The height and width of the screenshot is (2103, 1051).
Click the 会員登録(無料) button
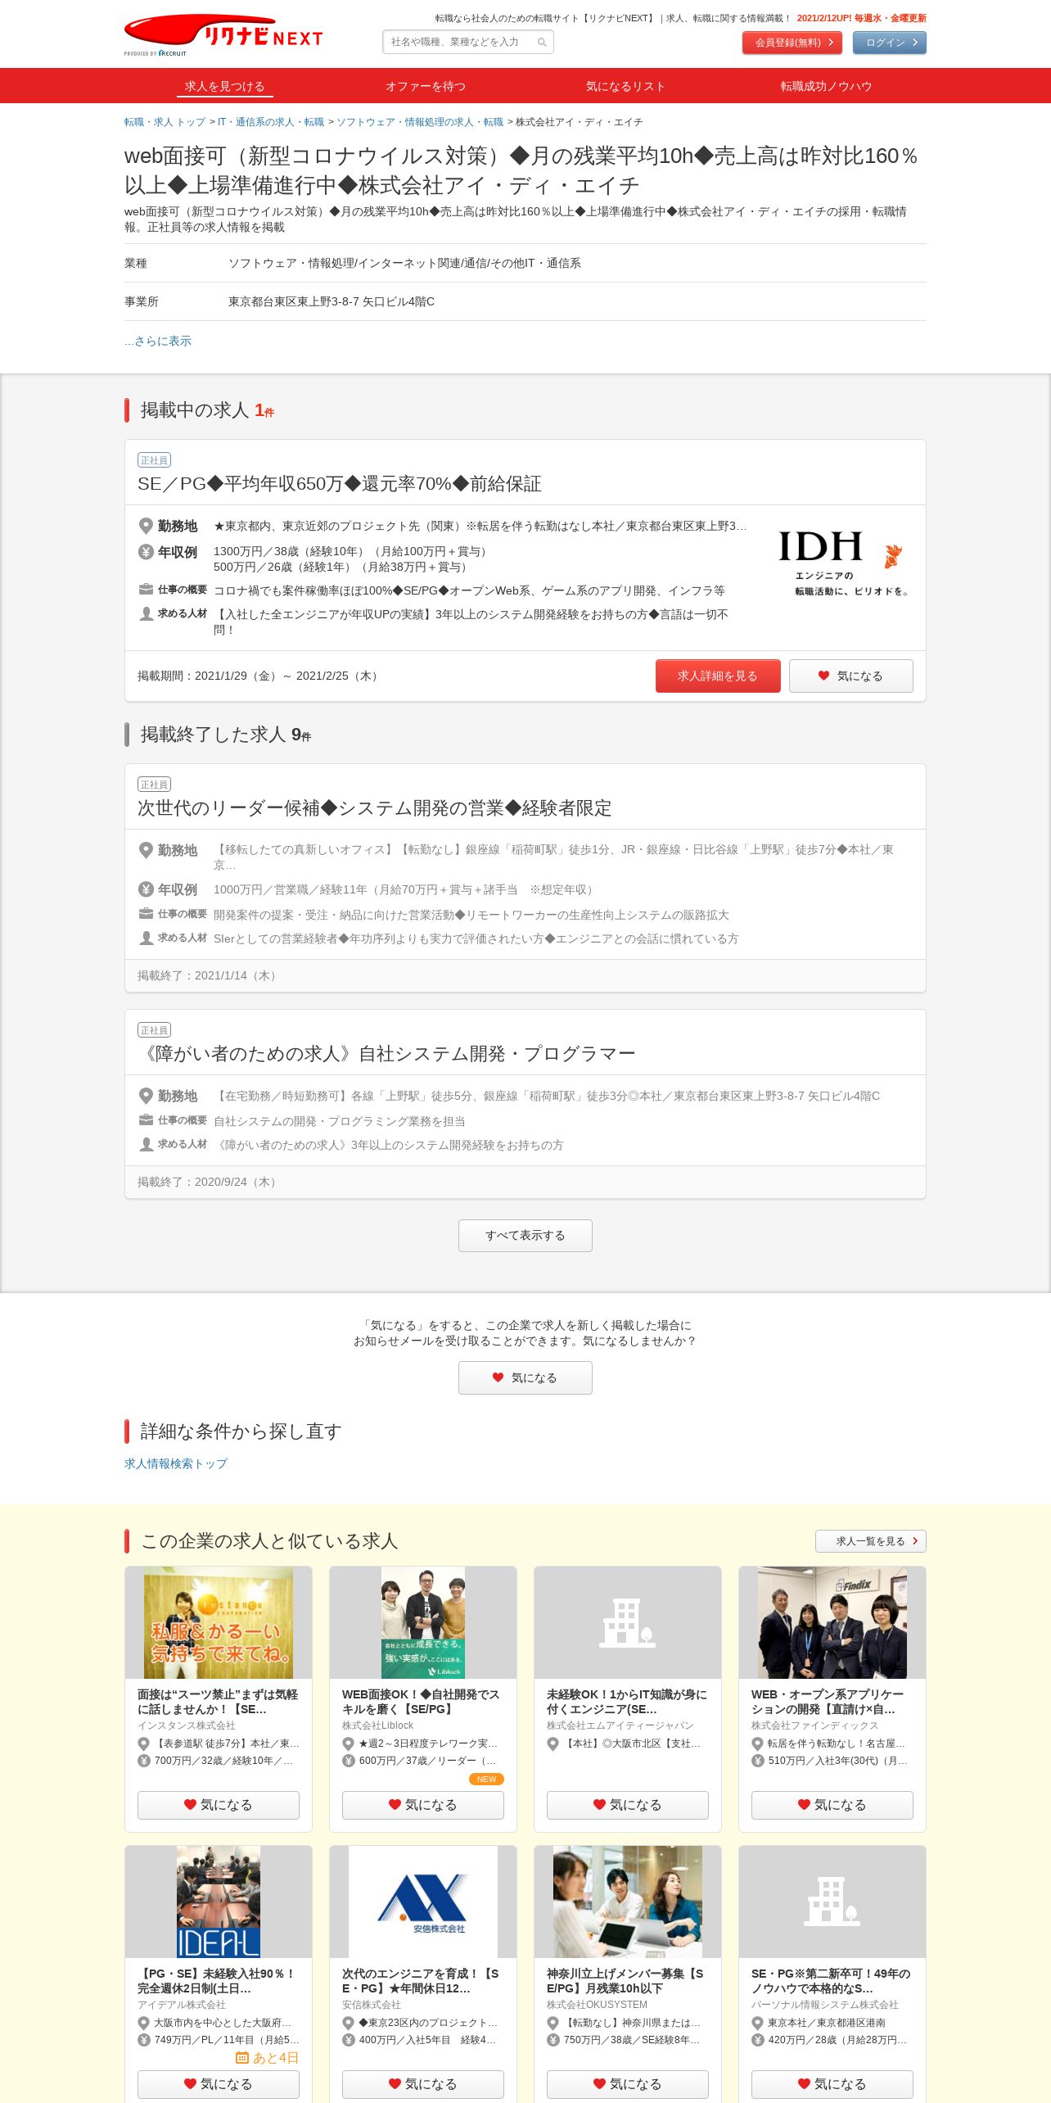pos(792,43)
